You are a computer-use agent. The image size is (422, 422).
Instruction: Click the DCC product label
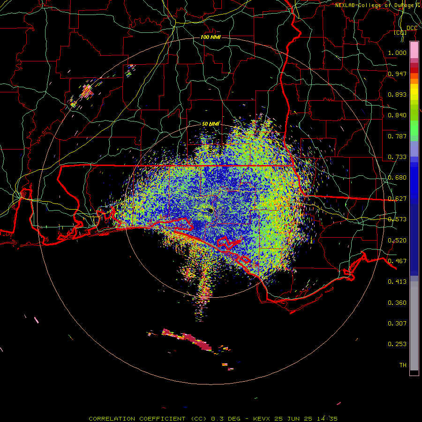[x=412, y=28]
